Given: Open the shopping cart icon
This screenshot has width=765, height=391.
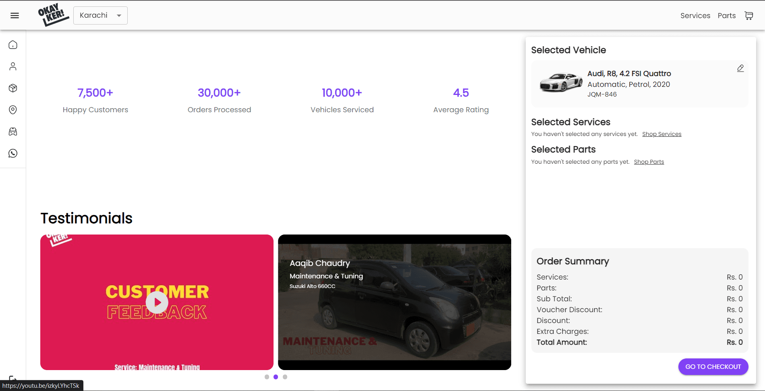Looking at the screenshot, I should click(x=748, y=16).
